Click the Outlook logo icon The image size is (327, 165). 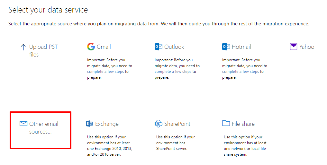click(159, 47)
